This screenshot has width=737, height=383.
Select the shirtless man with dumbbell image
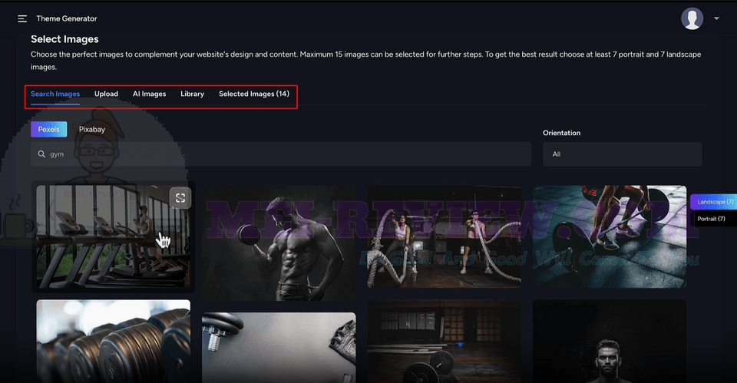(x=279, y=243)
